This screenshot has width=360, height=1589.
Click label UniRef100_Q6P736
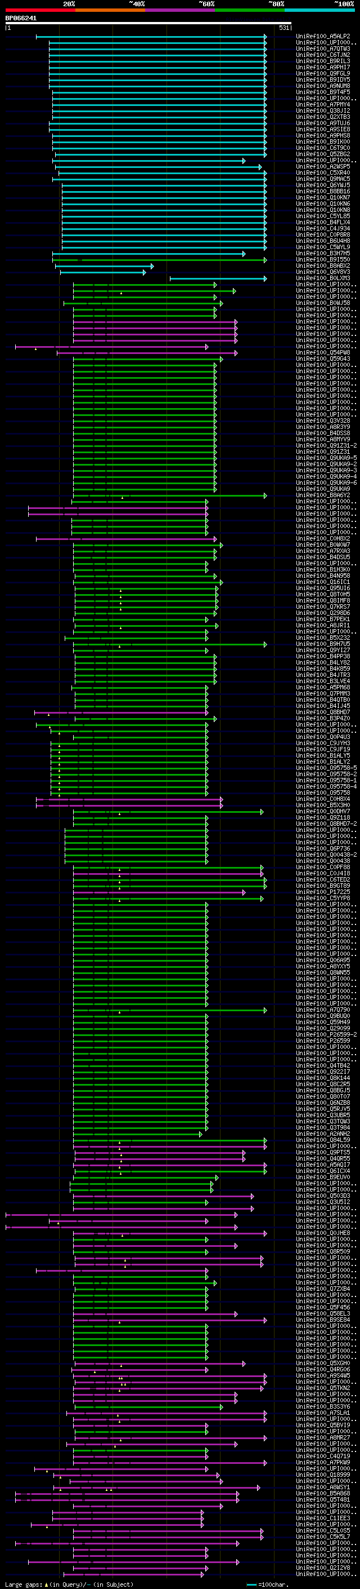323,849
